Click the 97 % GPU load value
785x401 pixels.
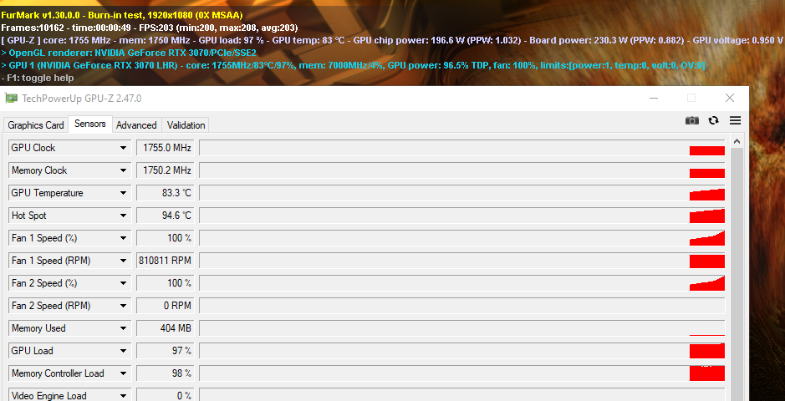[166, 351]
